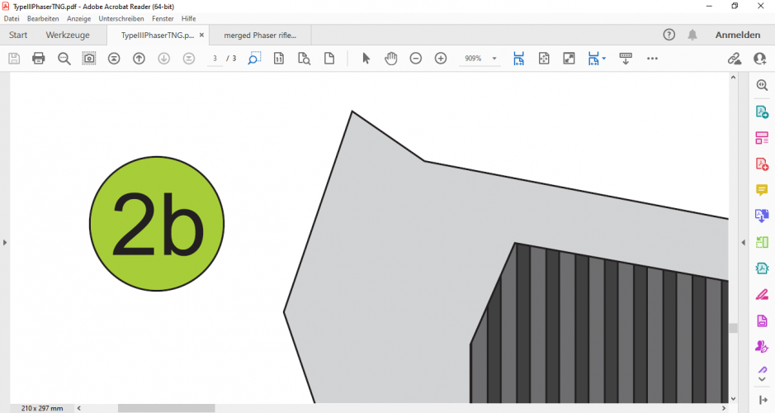The image size is (775, 413).
Task: Switch to the Start tab
Action: tap(18, 35)
